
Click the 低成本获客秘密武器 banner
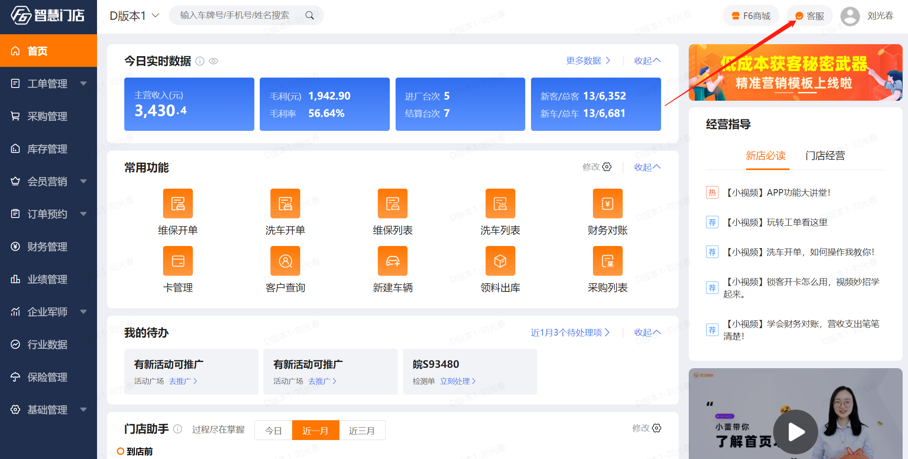pyautogui.click(x=795, y=72)
